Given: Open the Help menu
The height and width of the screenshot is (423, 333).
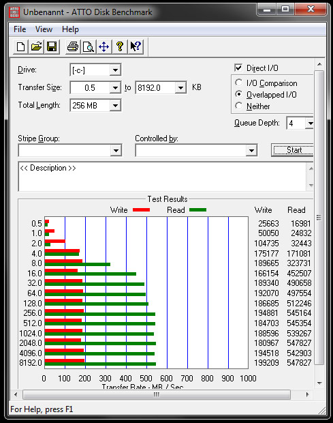Looking at the screenshot, I should pos(70,29).
